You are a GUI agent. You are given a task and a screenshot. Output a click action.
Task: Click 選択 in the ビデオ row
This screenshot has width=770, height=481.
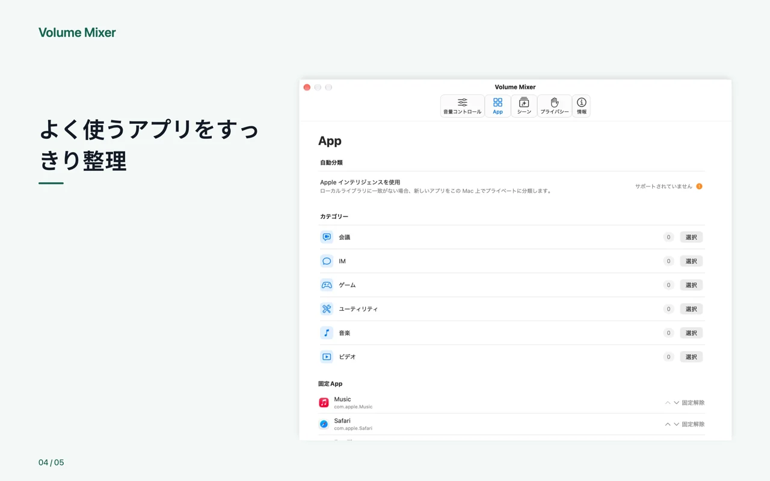(x=691, y=357)
